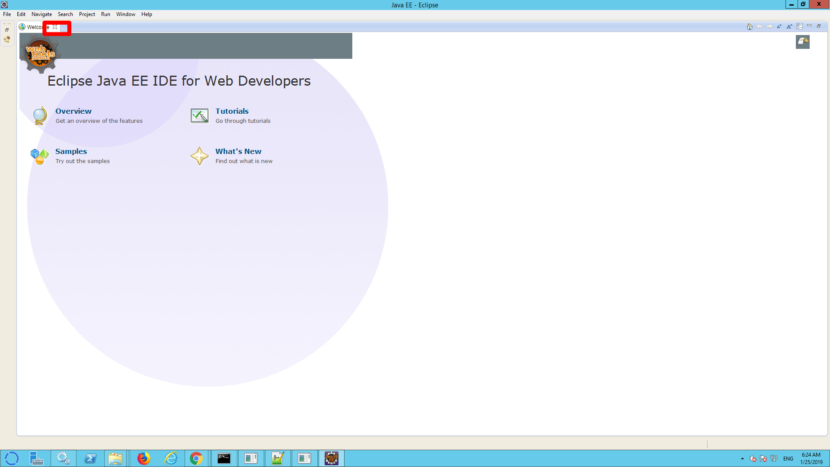The image size is (830, 467).
Task: Switch to Java EE IDE taskbar button
Action: pyautogui.click(x=332, y=458)
